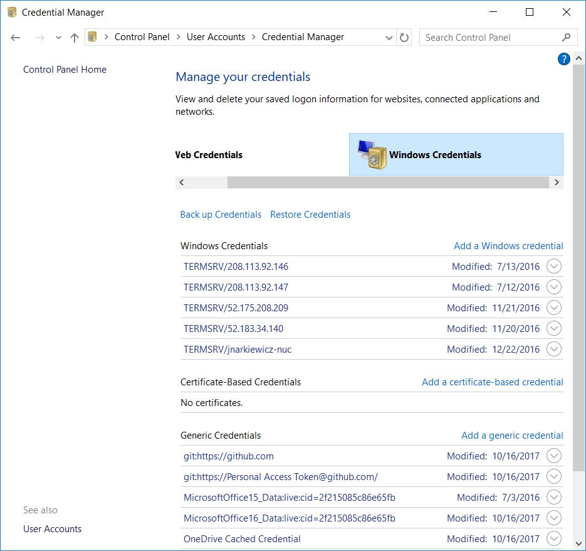Click the back navigation arrow
This screenshot has width=586, height=551.
point(15,37)
